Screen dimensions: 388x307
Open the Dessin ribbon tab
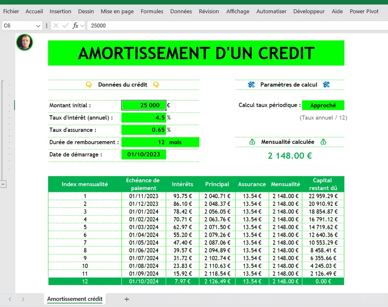[x=86, y=11]
